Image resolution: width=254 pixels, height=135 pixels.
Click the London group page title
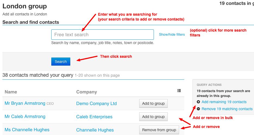click(25, 6)
